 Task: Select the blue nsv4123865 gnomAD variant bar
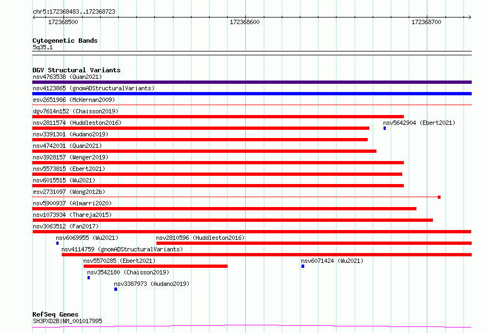(252, 94)
